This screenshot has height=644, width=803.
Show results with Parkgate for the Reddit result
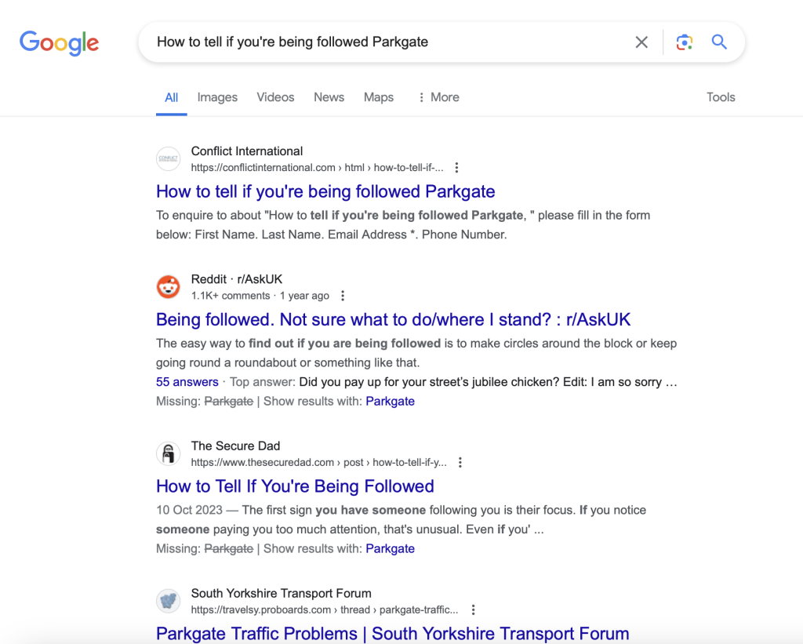[390, 401]
